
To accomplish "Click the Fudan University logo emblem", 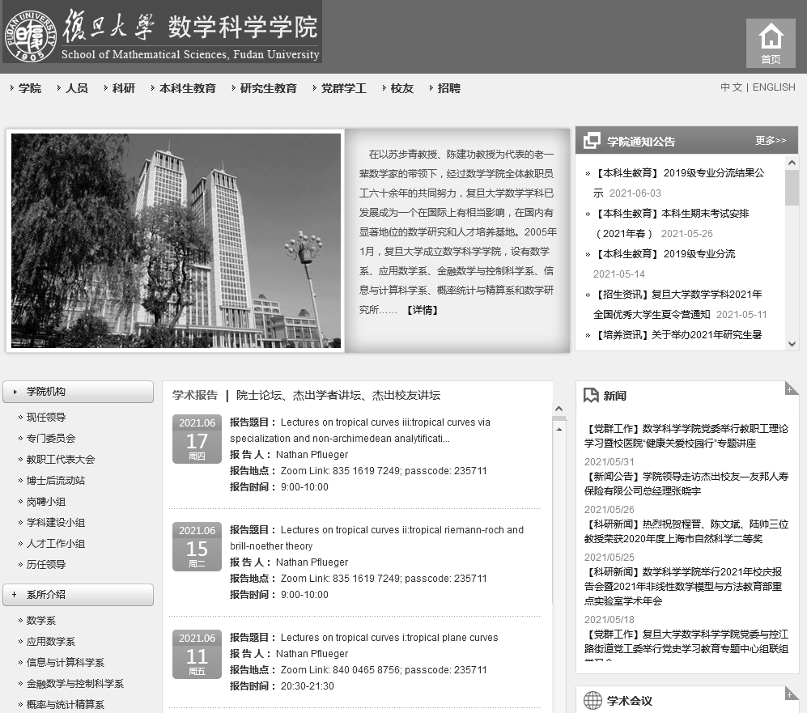I will tap(30, 36).
